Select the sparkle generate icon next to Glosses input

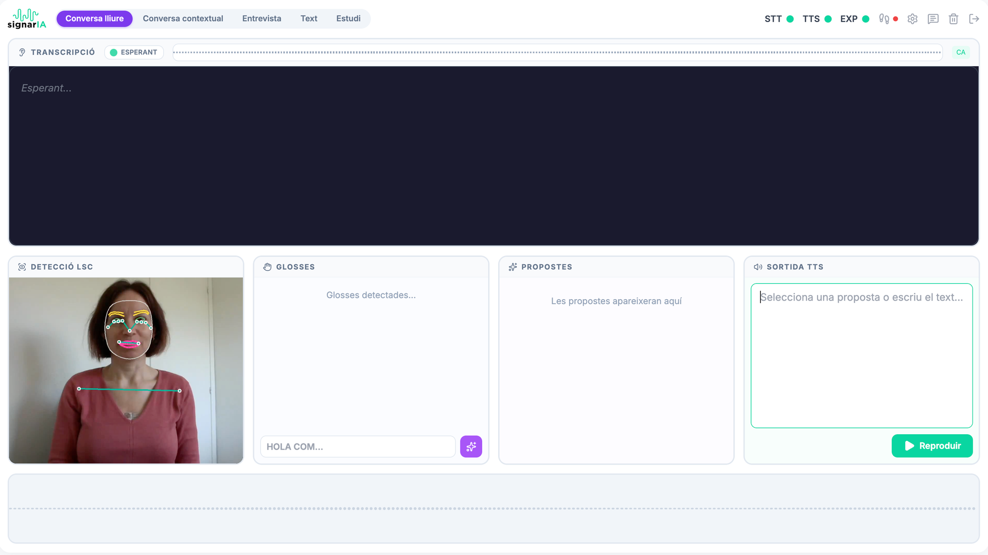click(x=471, y=447)
